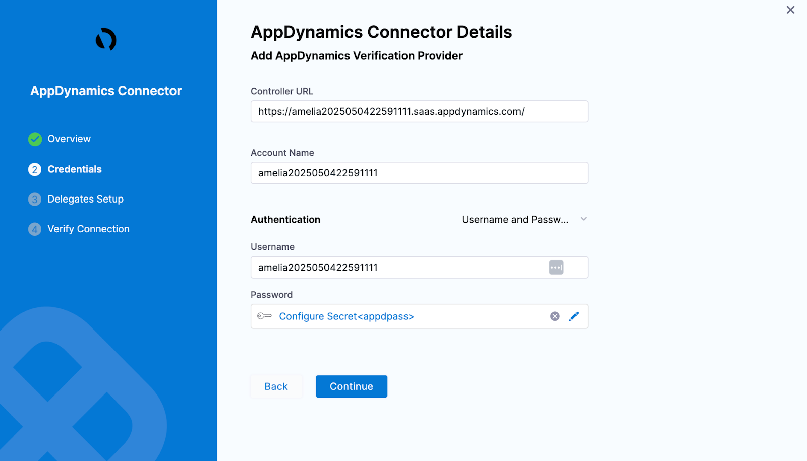Viewport: 807px width, 461px height.
Task: Select the step 2 Credentials badge
Action: [34, 169]
